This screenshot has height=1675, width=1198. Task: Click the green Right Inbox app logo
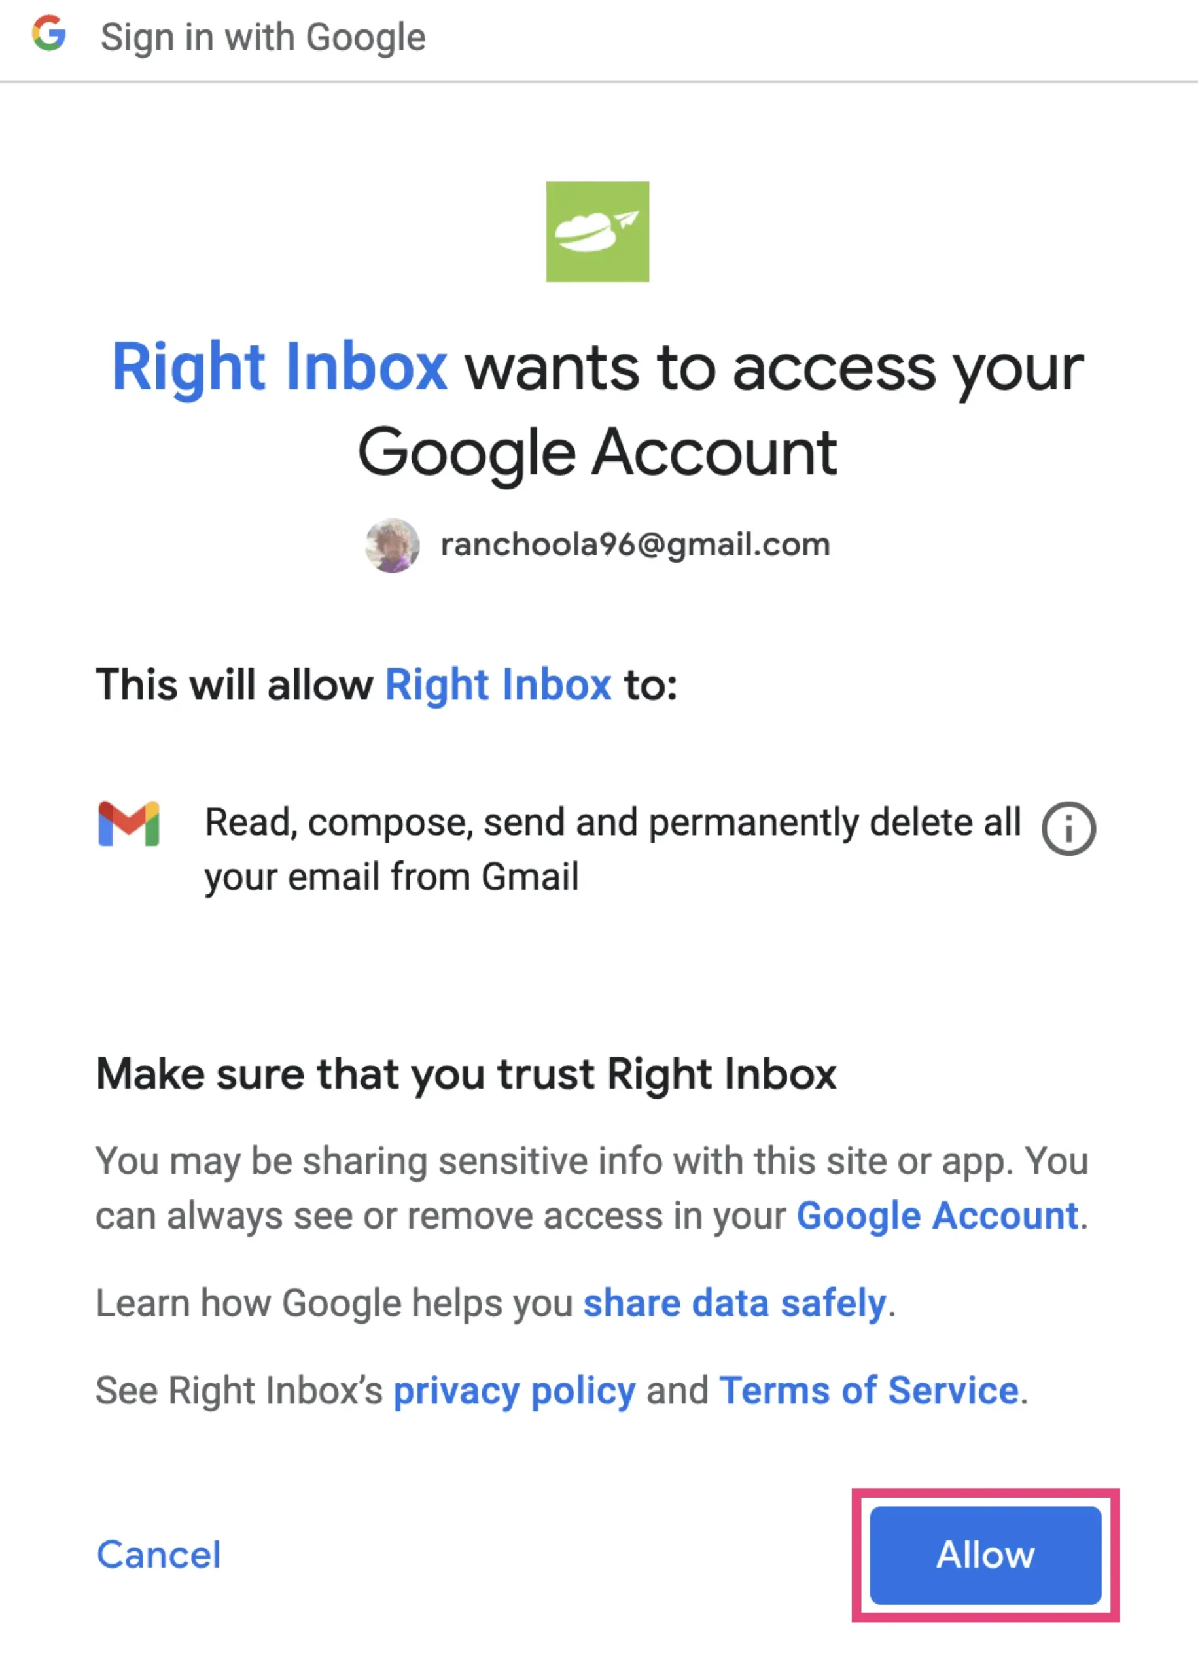pos(597,232)
